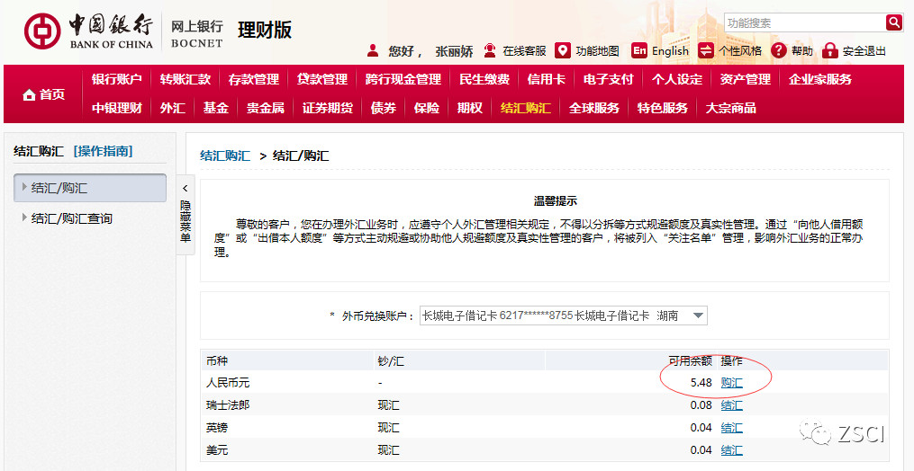Screen dimensions: 914x471
Task: Click the 结汇 link for 英镑
Action: (x=731, y=428)
